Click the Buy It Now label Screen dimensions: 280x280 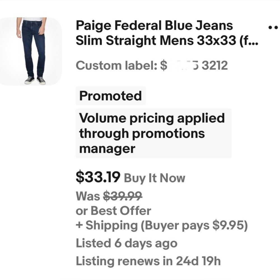point(154,178)
